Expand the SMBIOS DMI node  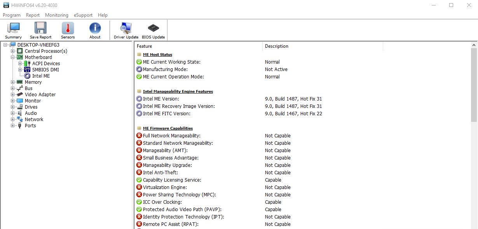coord(20,69)
